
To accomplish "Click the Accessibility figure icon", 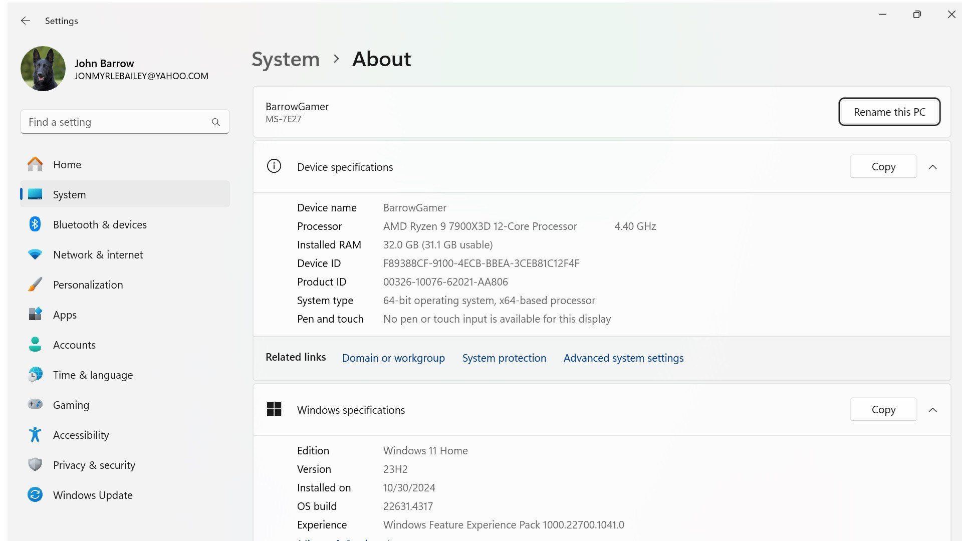I will (x=35, y=435).
